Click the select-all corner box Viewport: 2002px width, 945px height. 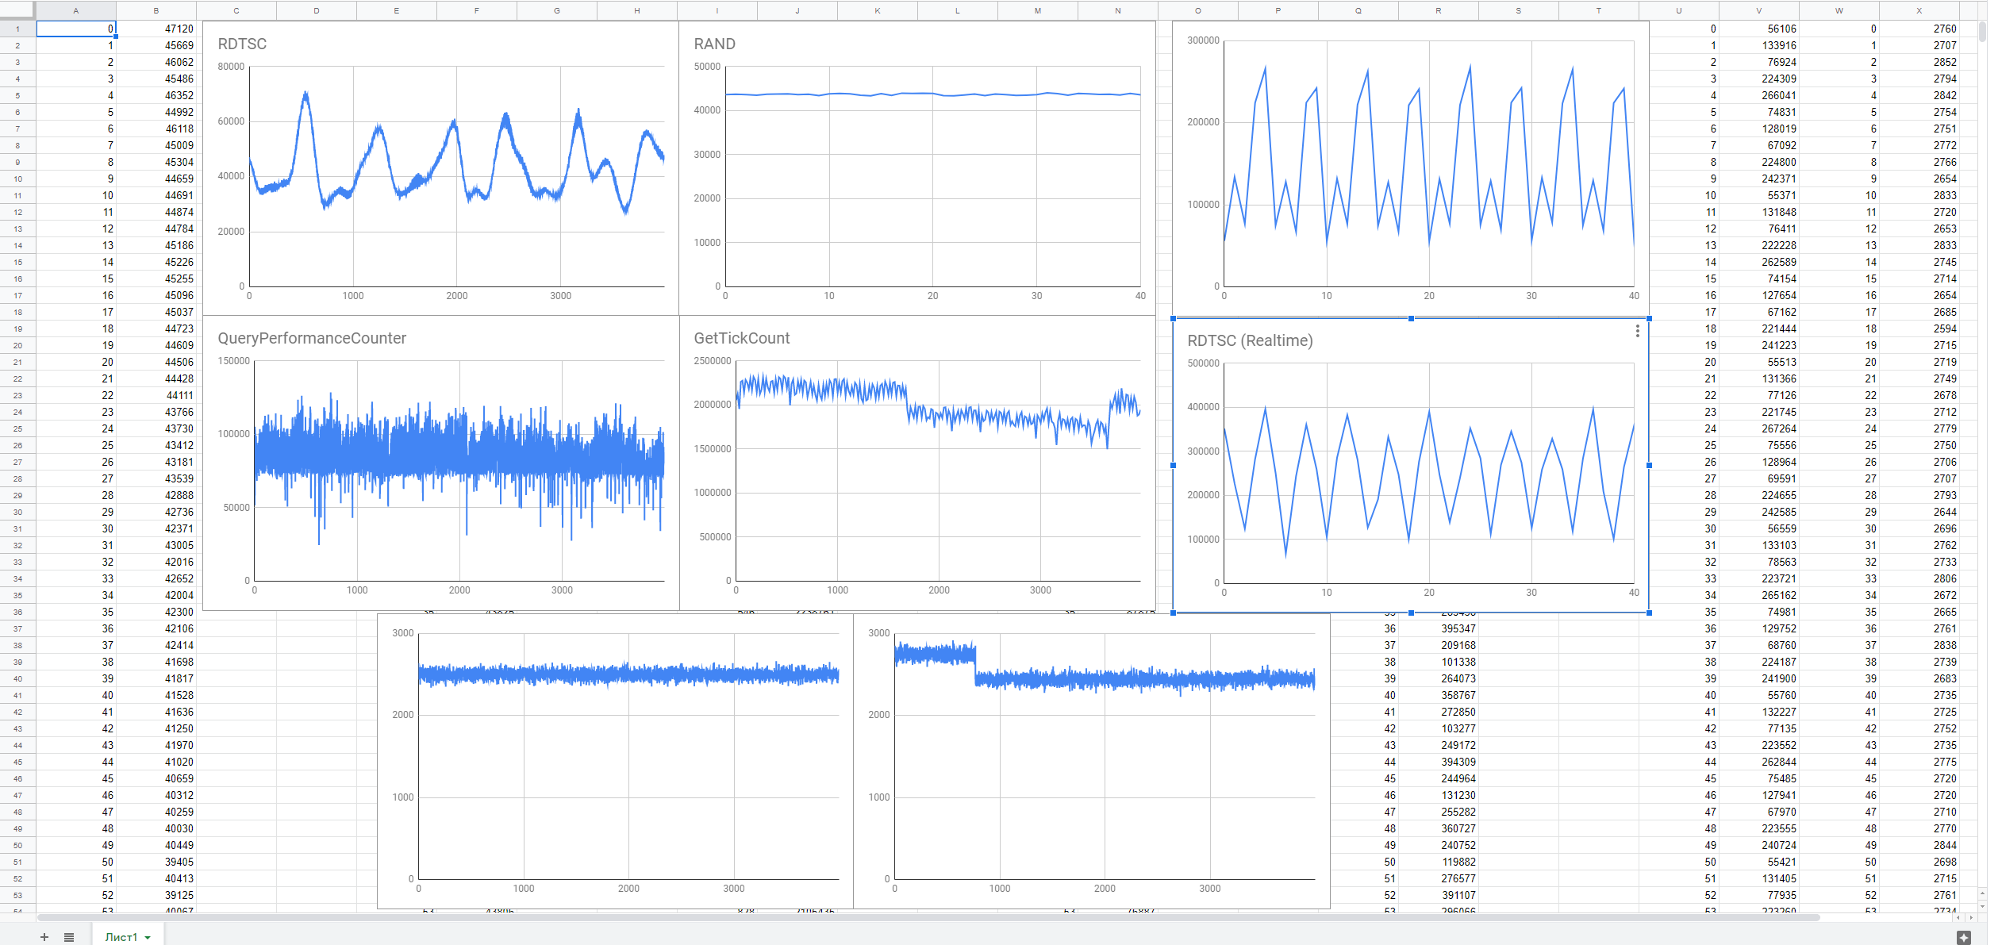pyautogui.click(x=17, y=10)
